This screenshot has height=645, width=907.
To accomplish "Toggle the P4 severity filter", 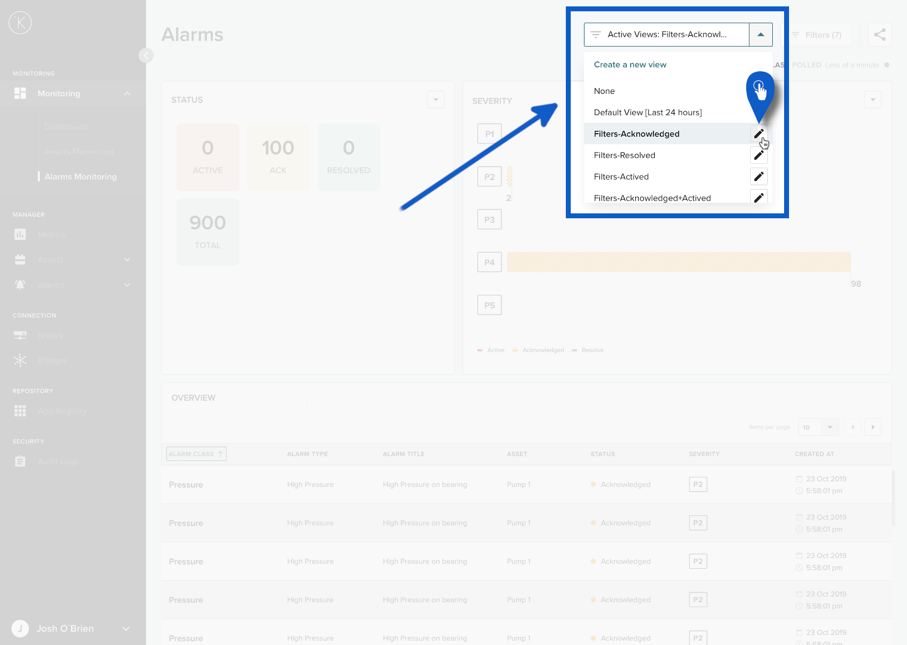I will click(x=489, y=263).
